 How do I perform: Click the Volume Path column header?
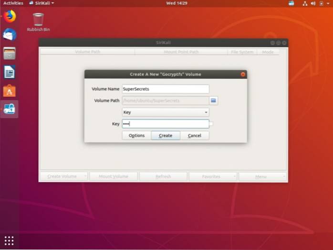[87, 52]
